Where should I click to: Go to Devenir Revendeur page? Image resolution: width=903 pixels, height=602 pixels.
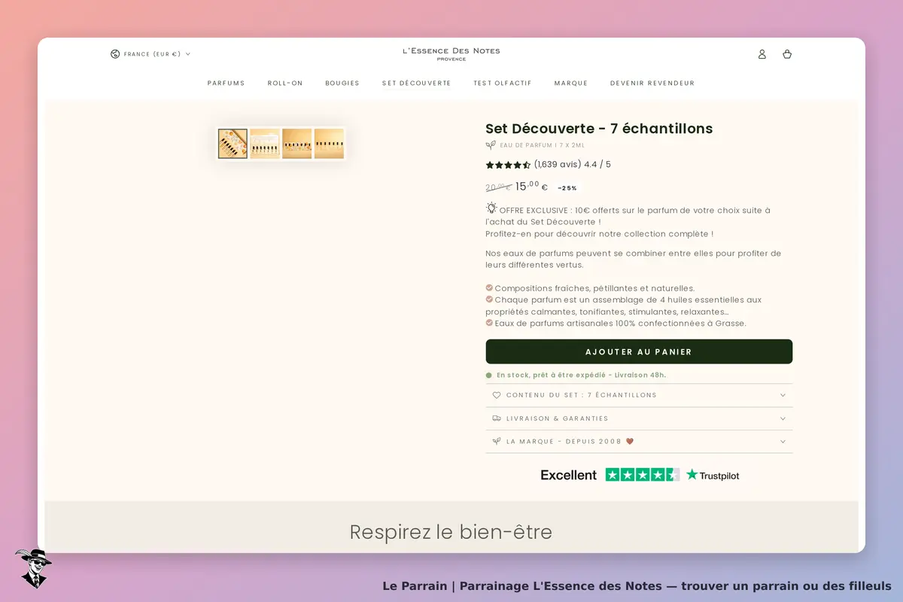point(652,84)
